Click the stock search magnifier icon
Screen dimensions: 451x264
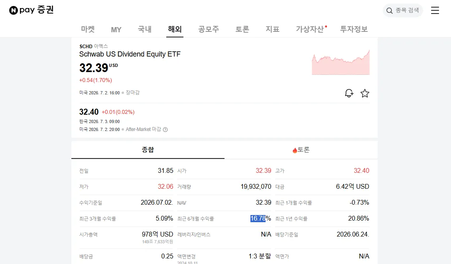[x=390, y=11]
